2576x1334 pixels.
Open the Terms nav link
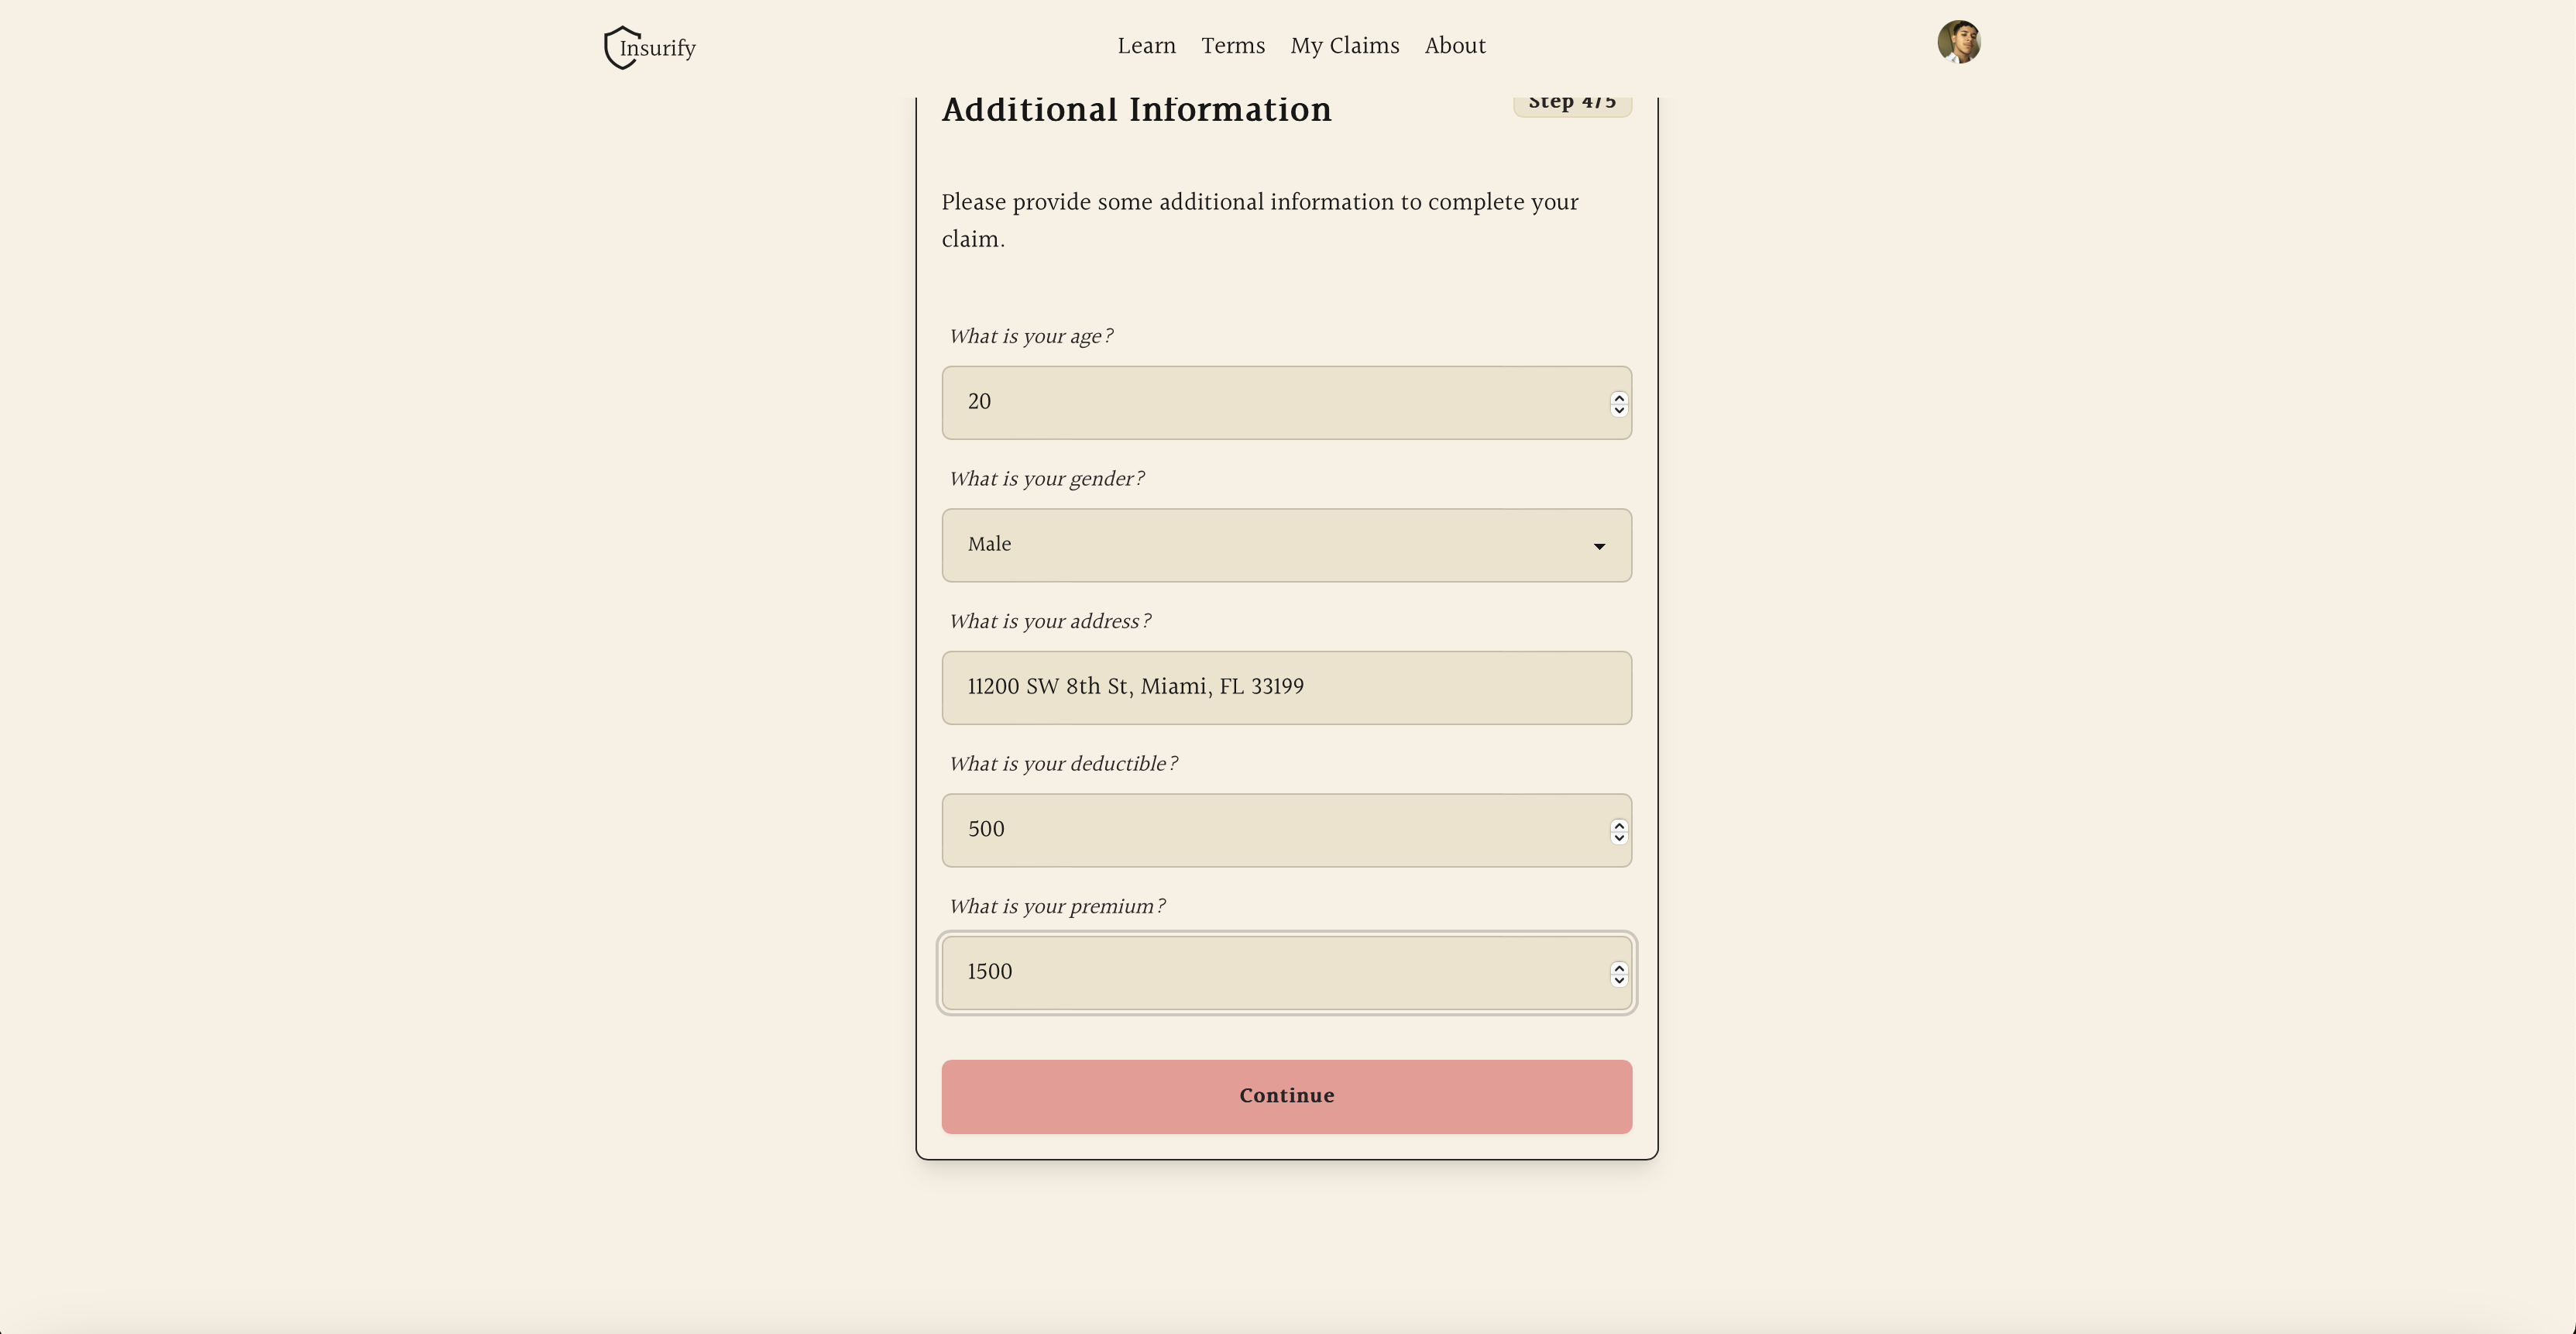pos(1232,46)
